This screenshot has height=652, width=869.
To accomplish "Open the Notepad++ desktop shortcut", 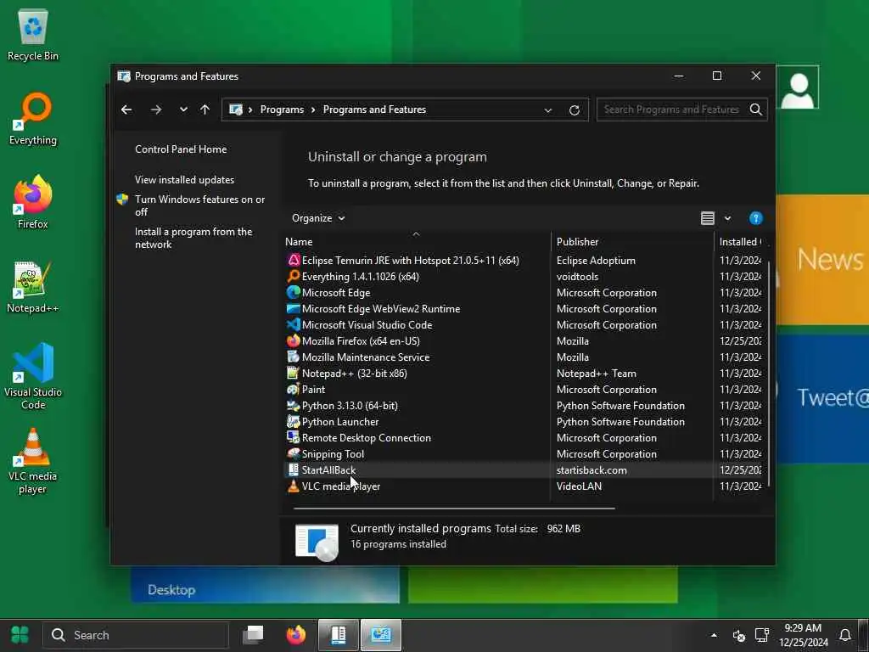I will point(33,287).
